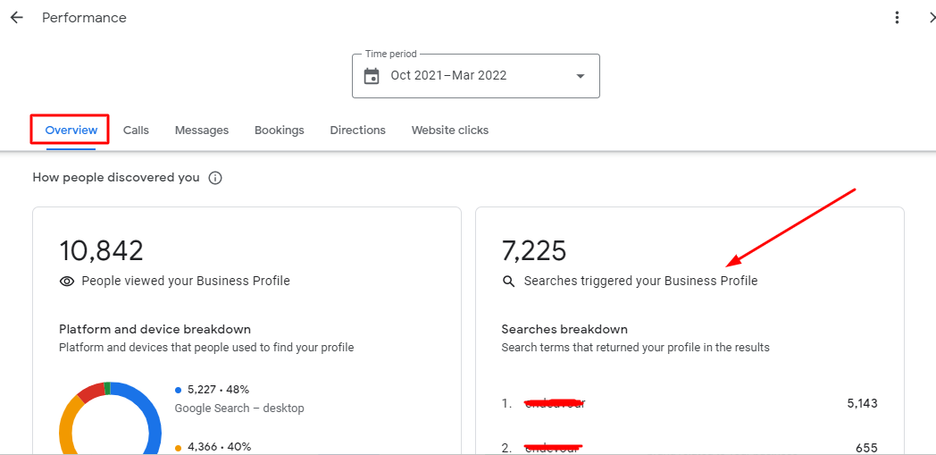This screenshot has width=936, height=455.
Task: Select the second search term with 655
Action: click(555, 447)
